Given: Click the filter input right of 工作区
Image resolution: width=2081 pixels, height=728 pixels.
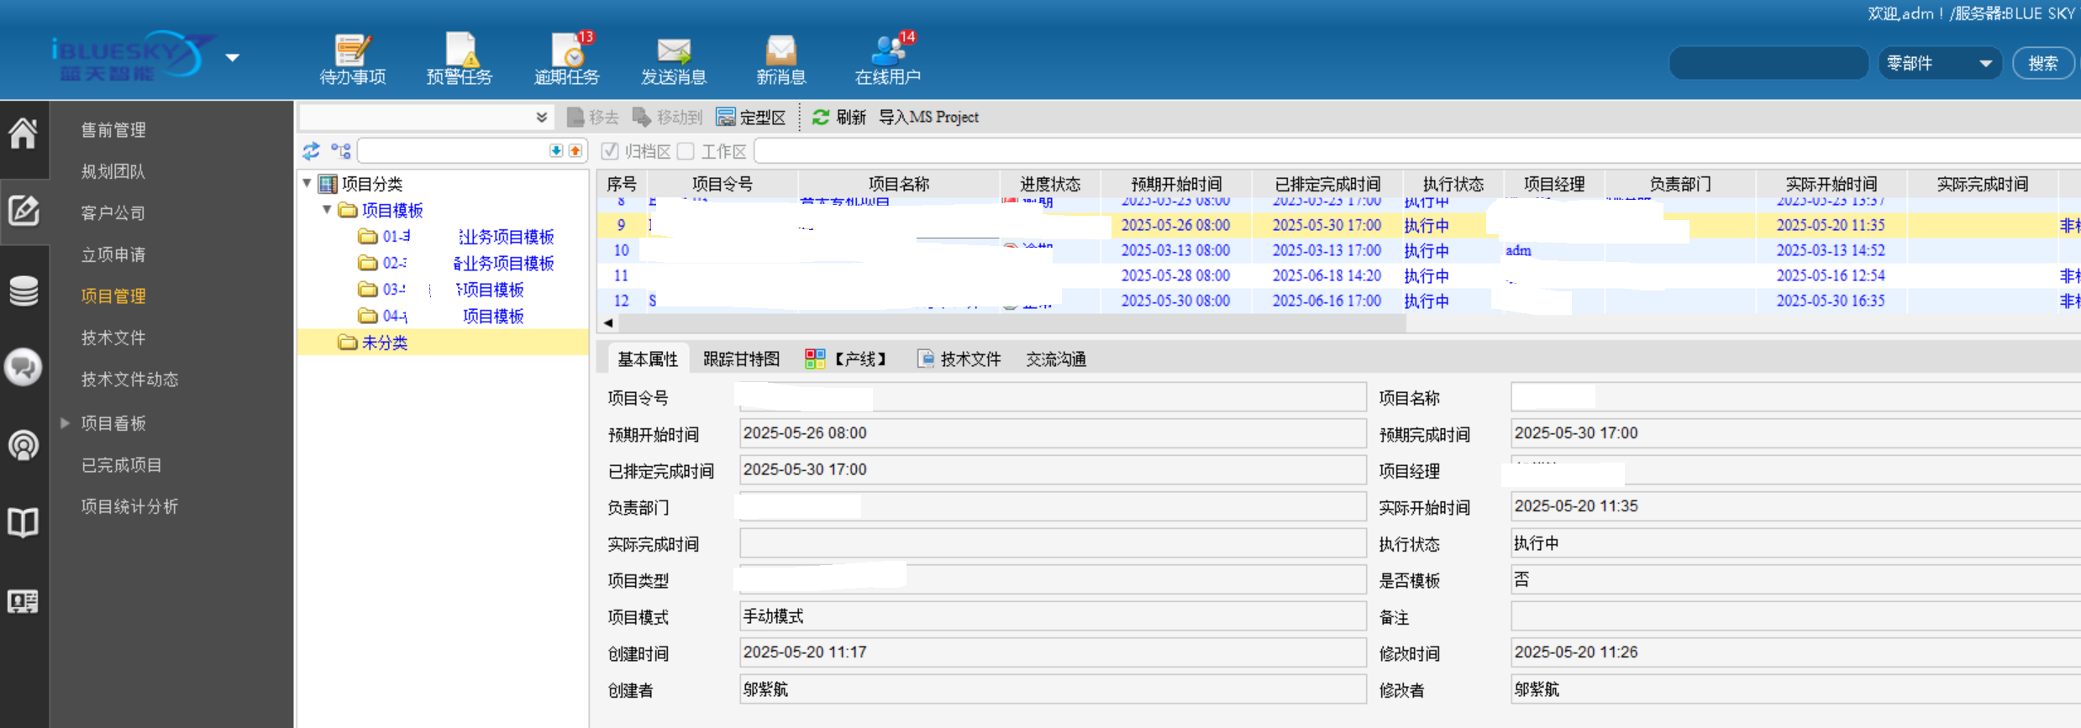Looking at the screenshot, I should tap(1417, 151).
